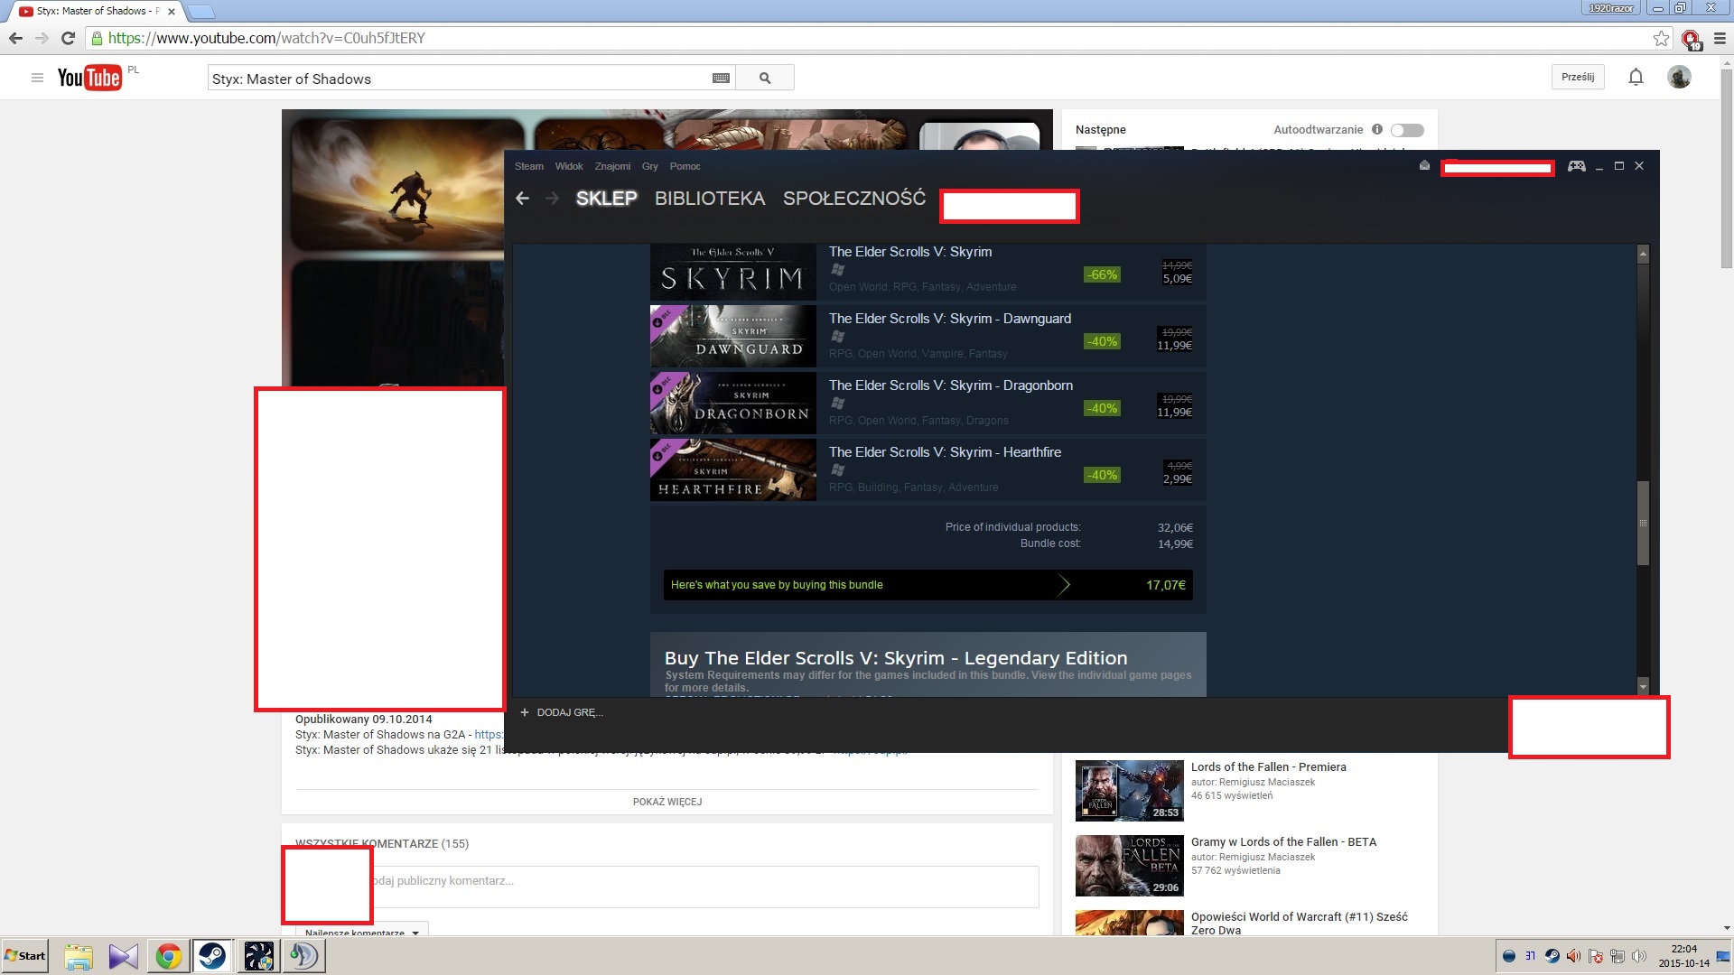This screenshot has width=1734, height=975.
Task: Click the Styx: Master of Shadows browser tab
Action: (98, 11)
